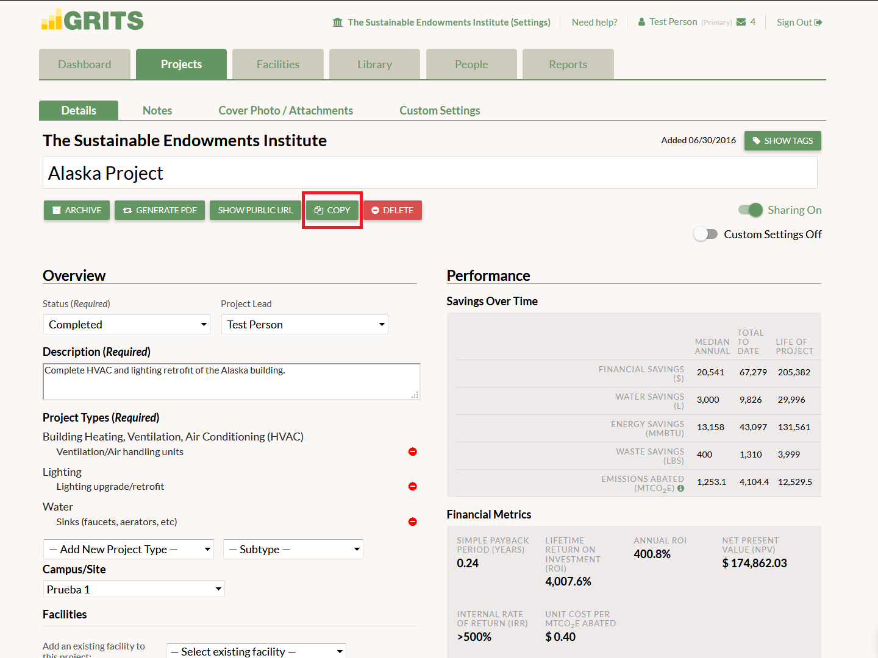
Task: Click the institution building icon in header
Action: tap(338, 23)
